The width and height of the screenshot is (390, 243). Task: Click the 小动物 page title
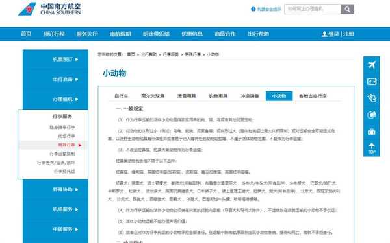114,73
